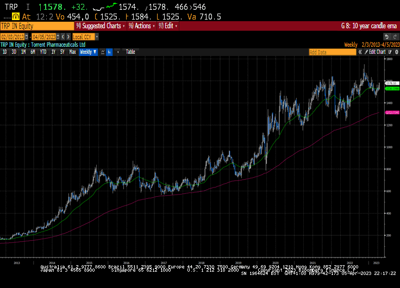This screenshot has height=288, width=400.
Task: Open the notes icon beside Edit Chart
Action: click(390, 52)
